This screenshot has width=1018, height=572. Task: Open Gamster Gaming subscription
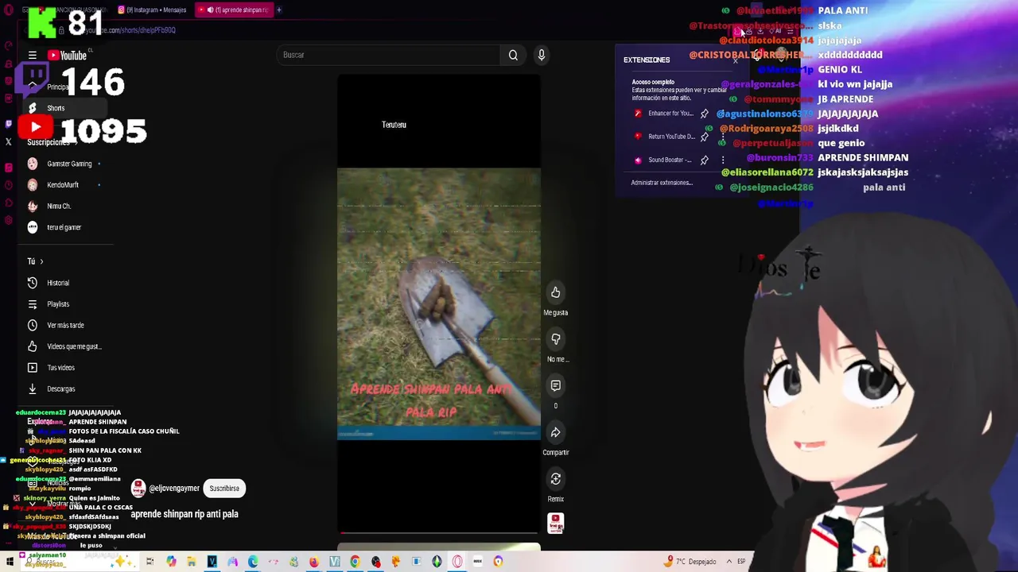pos(64,164)
